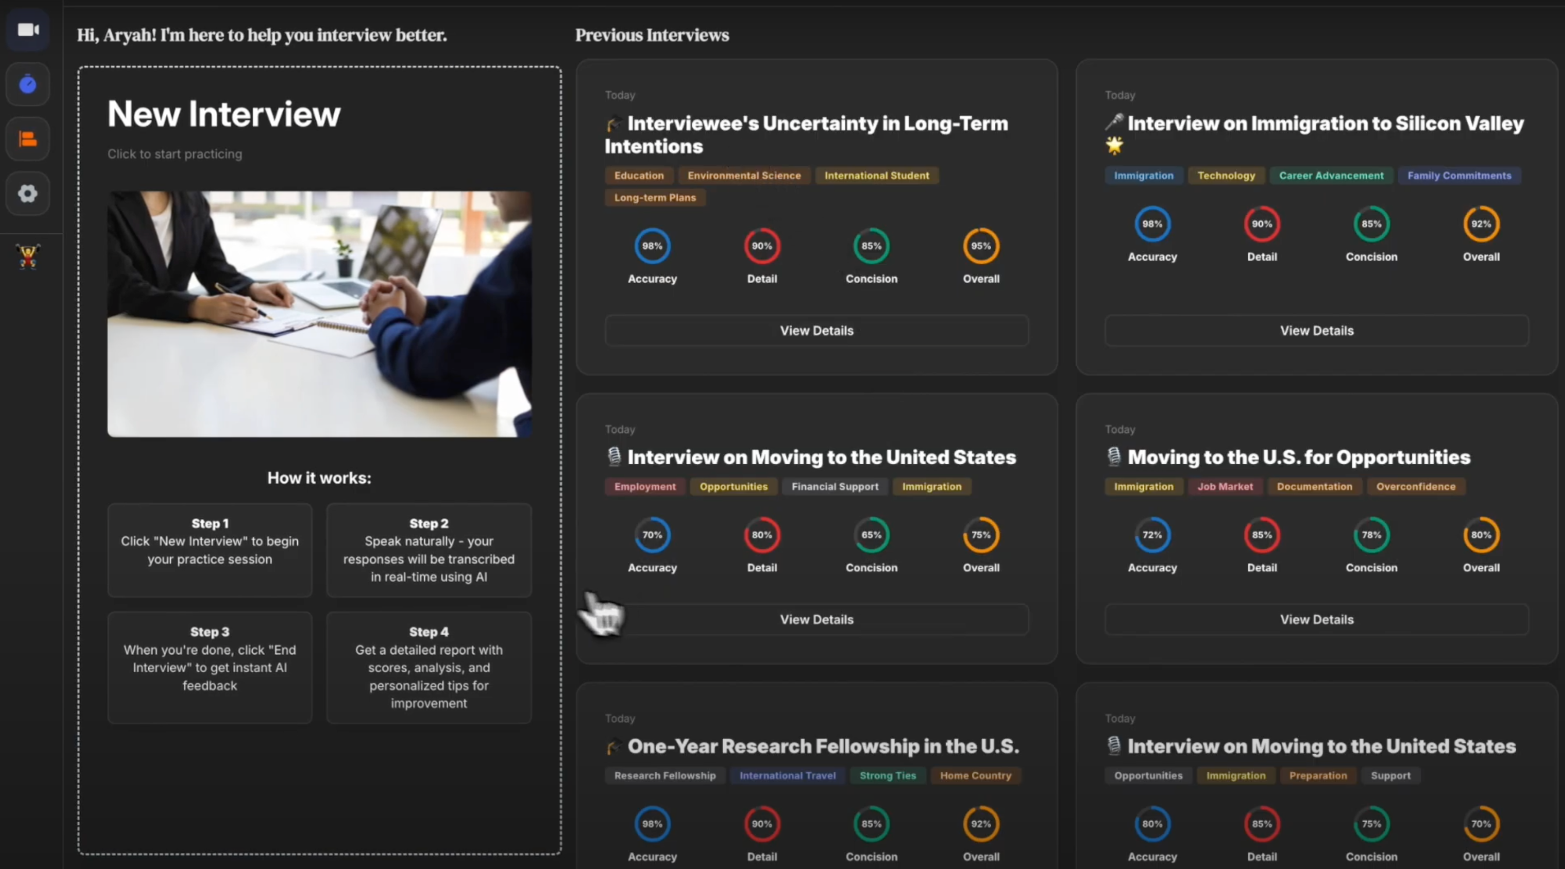
Task: Select the Education tag
Action: 639,175
